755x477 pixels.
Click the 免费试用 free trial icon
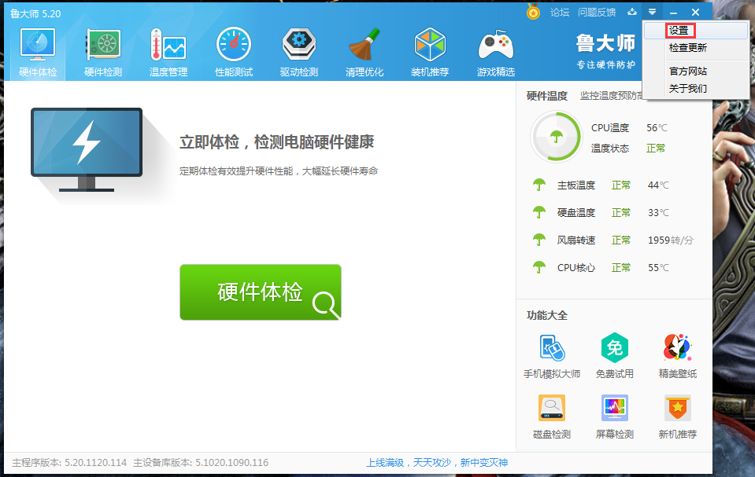613,354
